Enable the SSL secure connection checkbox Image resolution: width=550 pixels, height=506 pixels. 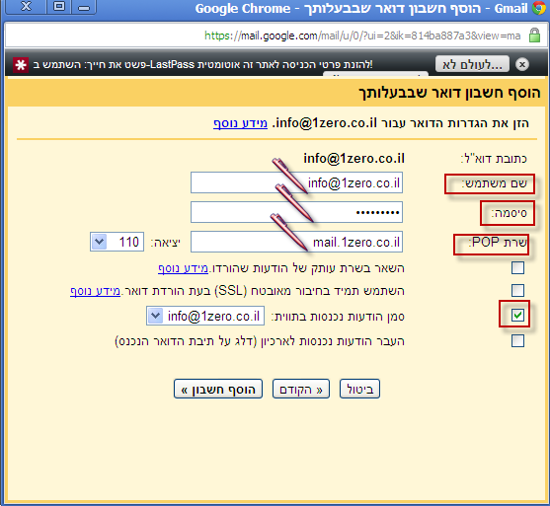pos(517,291)
